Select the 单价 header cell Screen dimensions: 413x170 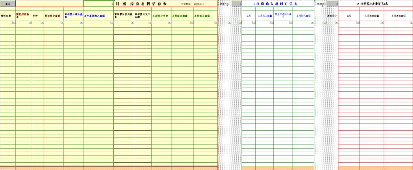pos(38,16)
